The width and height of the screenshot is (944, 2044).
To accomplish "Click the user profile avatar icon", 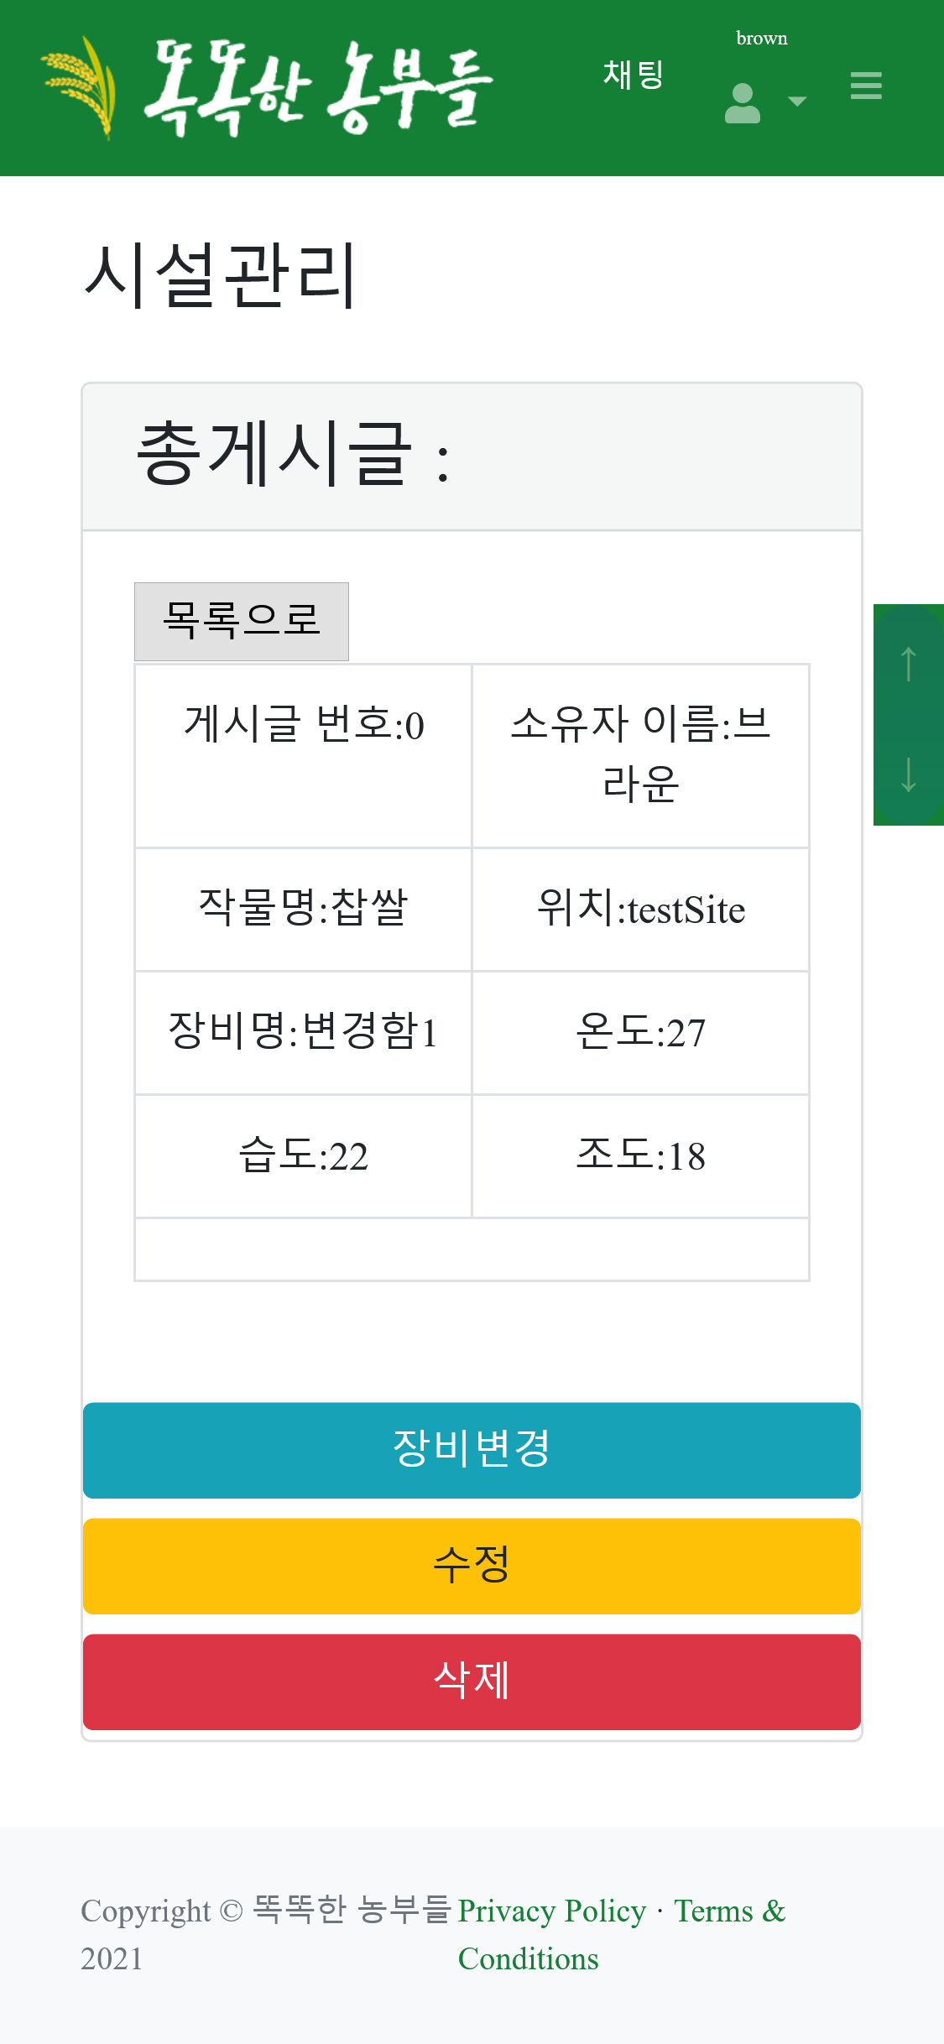I will pos(742,103).
